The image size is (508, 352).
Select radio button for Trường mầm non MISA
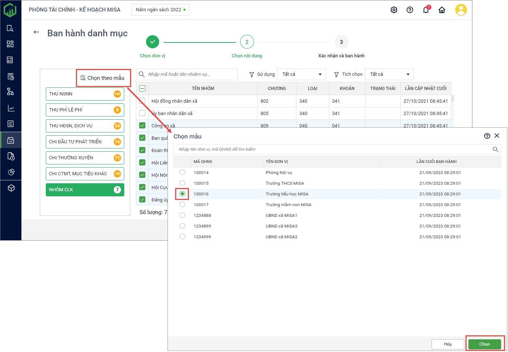[x=182, y=205]
